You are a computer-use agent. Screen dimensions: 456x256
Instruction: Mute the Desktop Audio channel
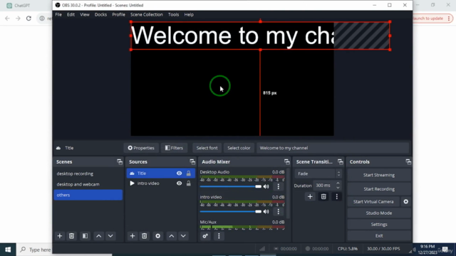click(266, 186)
